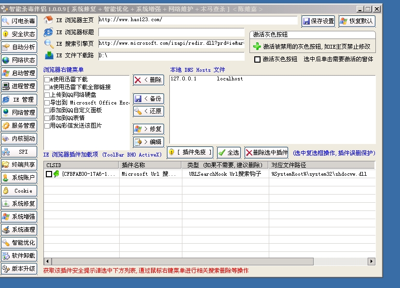Open 智能优化 sidebar item
This screenshot has width=400, height=288.
[x=19, y=242]
